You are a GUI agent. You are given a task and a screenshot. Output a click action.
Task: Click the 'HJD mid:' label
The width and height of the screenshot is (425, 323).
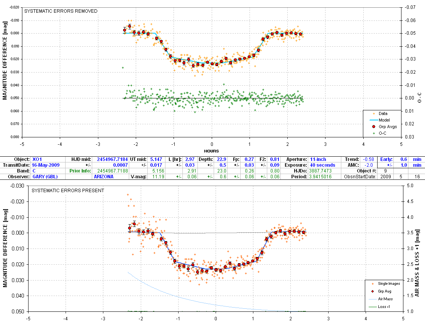pyautogui.click(x=81, y=159)
